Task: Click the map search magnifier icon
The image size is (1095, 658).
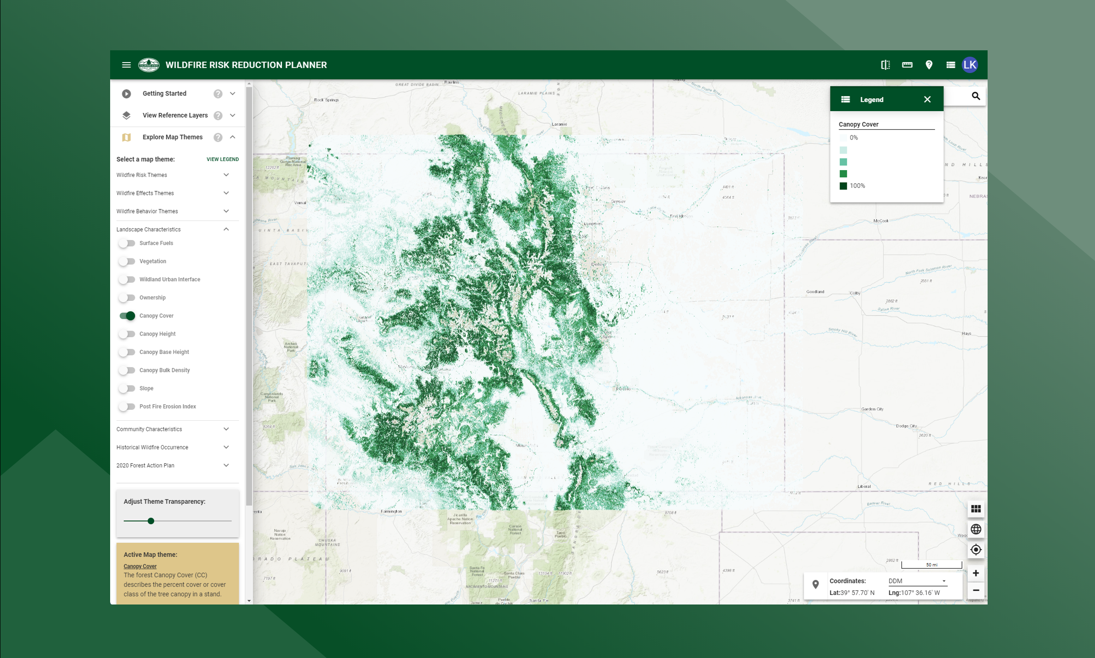Action: click(976, 96)
